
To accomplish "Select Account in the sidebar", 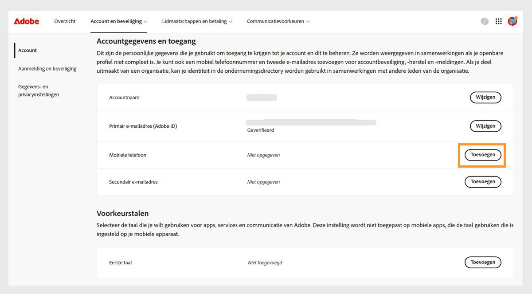I will [27, 50].
